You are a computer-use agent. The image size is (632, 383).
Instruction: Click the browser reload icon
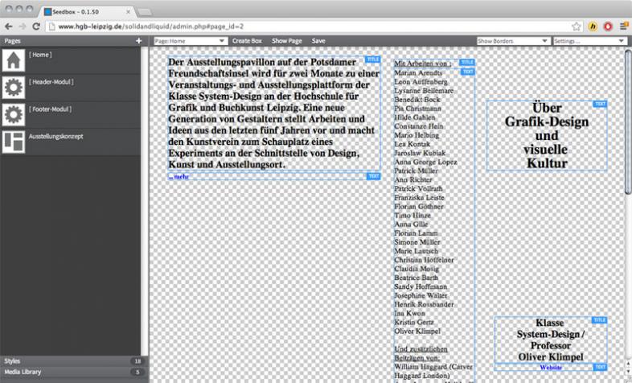[36, 27]
